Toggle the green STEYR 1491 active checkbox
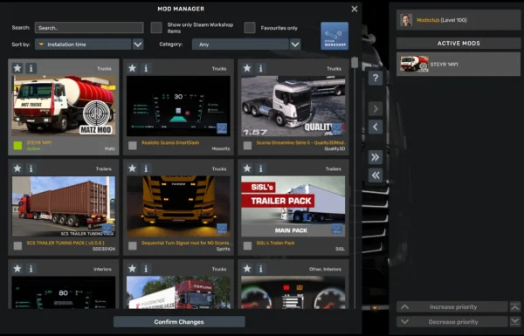This screenshot has width=524, height=336. click(x=17, y=145)
